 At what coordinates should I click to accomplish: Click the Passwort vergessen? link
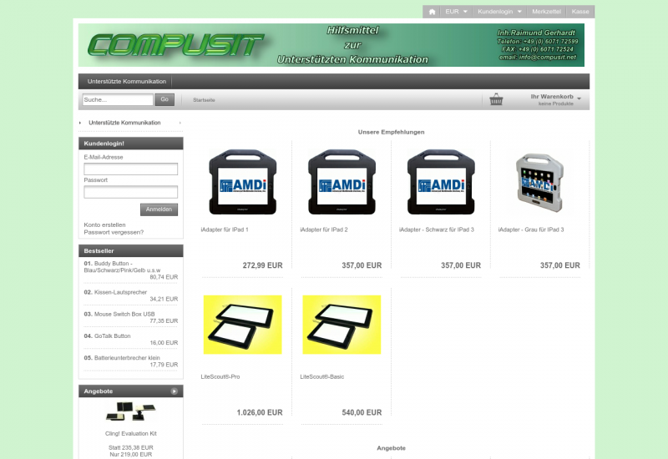(x=114, y=232)
